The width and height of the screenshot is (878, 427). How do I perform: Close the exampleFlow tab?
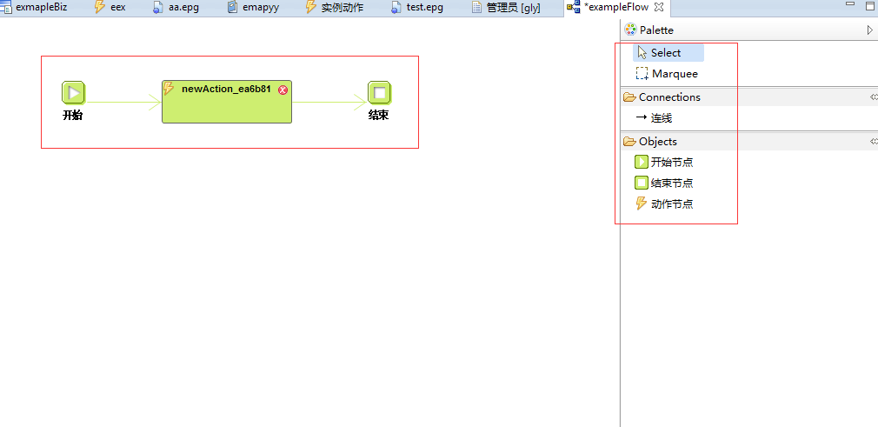tap(659, 7)
